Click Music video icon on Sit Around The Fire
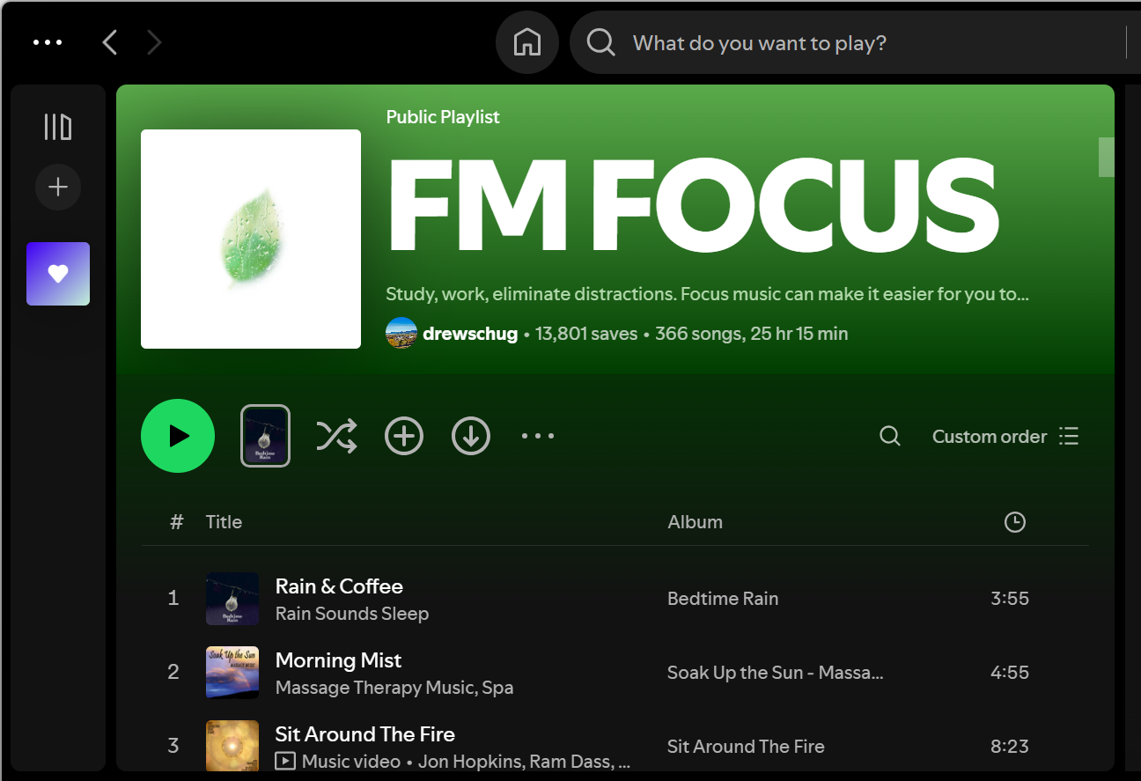 point(284,762)
